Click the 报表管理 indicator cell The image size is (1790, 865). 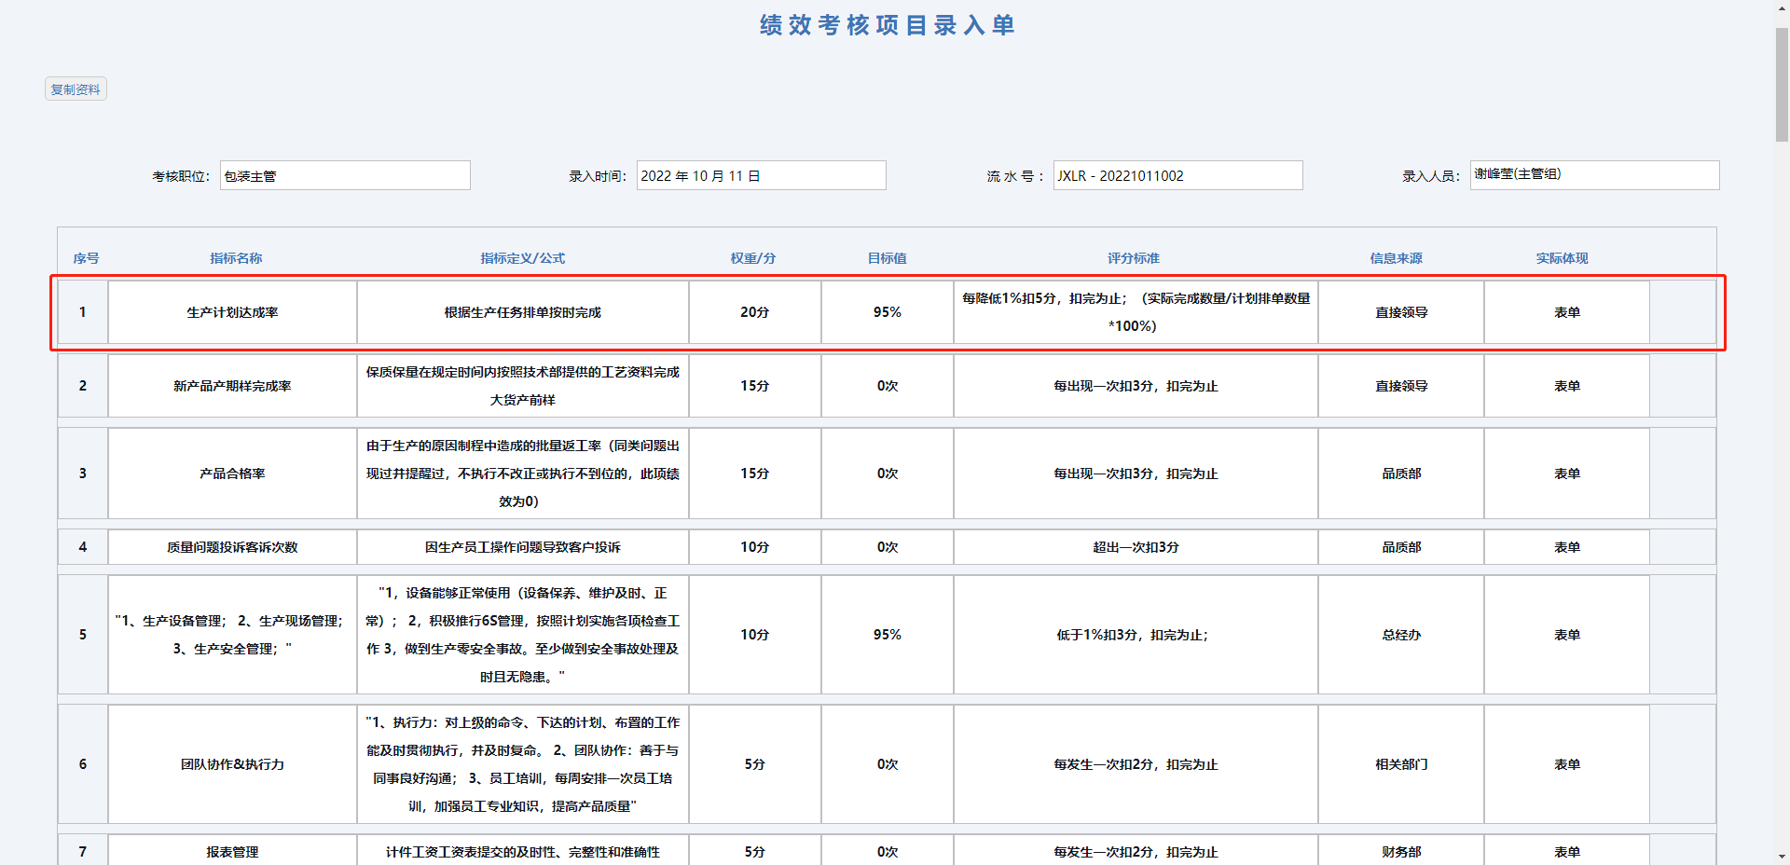point(232,852)
